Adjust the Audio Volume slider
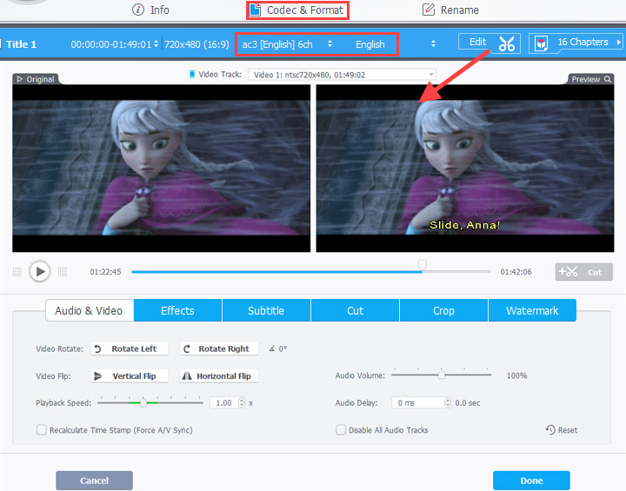Image resolution: width=626 pixels, height=491 pixels. (x=441, y=375)
